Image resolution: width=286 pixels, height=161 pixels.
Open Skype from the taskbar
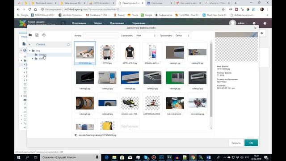pyautogui.click(x=146, y=157)
